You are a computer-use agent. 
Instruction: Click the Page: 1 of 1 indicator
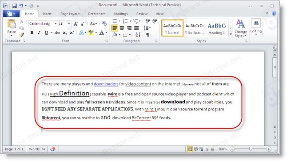point(14,149)
